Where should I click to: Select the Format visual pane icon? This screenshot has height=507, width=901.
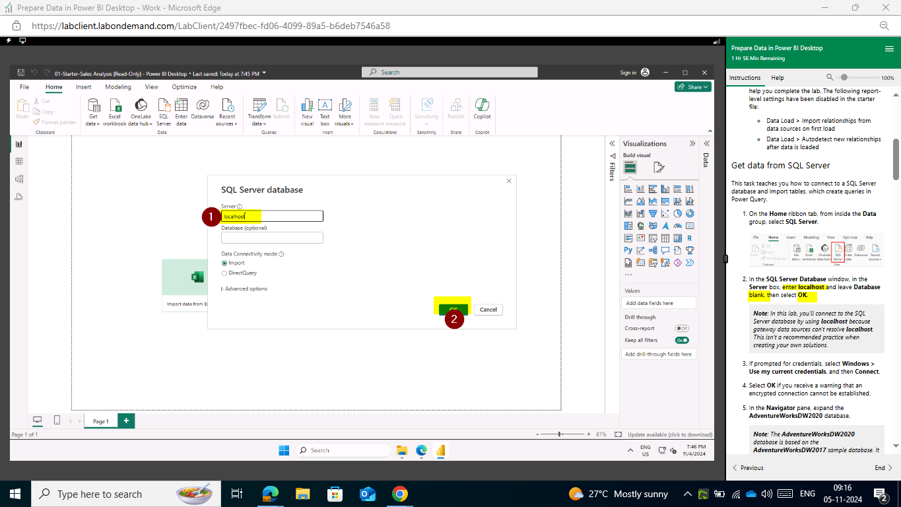(659, 168)
